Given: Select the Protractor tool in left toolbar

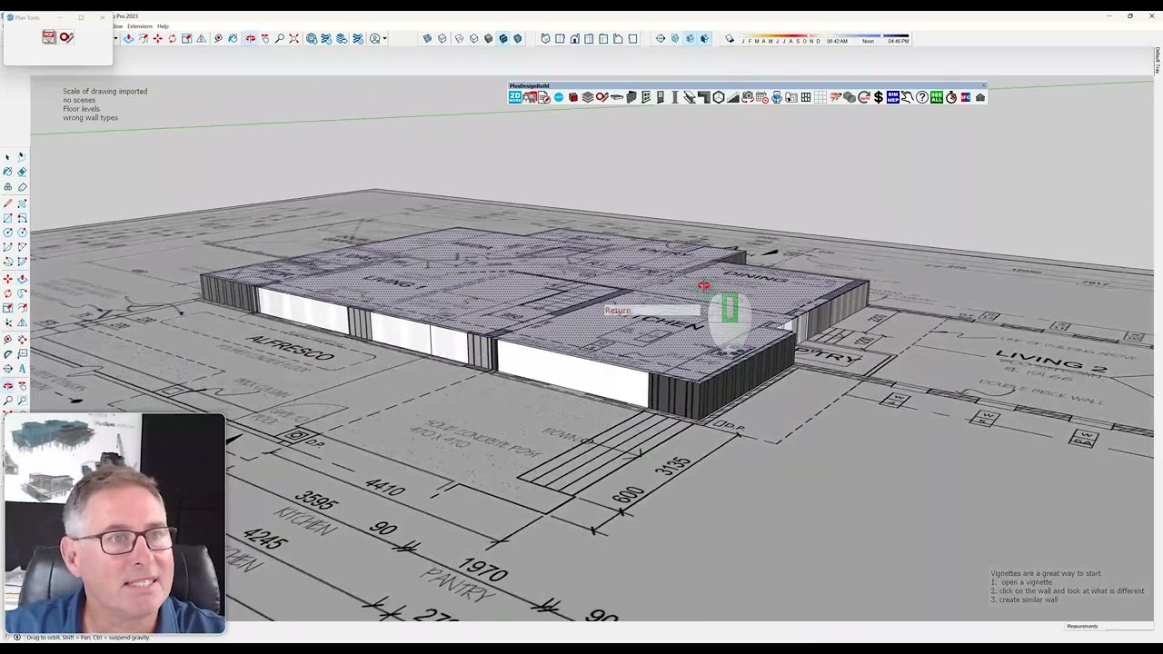Looking at the screenshot, I should pyautogui.click(x=7, y=353).
